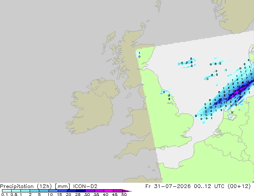Click the legend label '45'
Screen dimensions: 254x196
click(115, 194)
